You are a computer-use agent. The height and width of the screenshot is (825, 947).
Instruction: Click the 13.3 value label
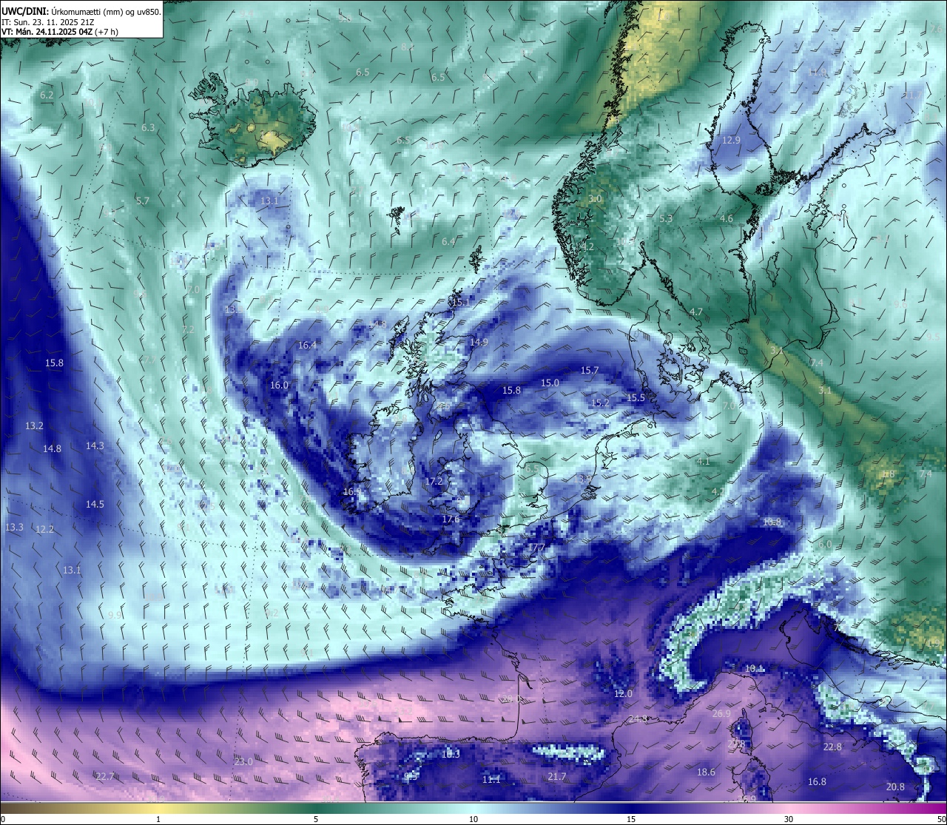point(14,528)
